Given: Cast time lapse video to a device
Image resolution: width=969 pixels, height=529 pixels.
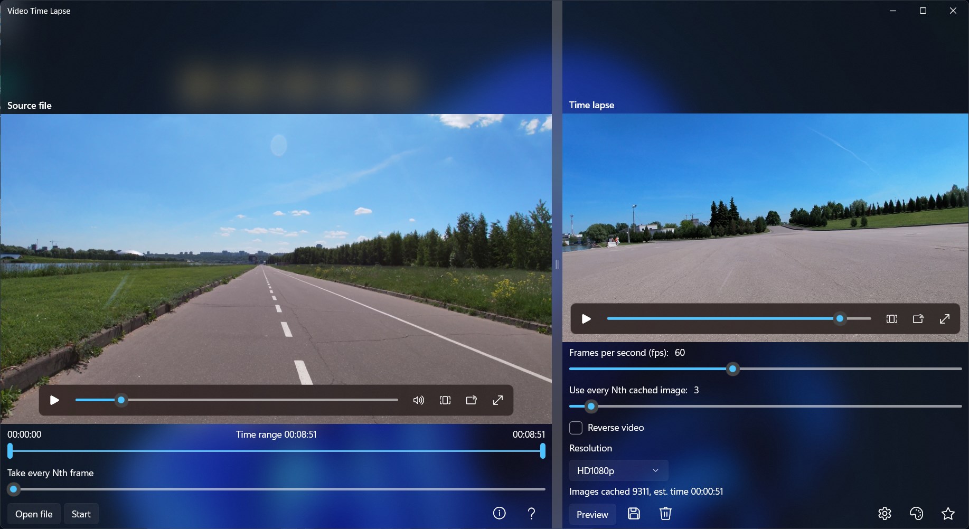Looking at the screenshot, I should click(x=918, y=319).
